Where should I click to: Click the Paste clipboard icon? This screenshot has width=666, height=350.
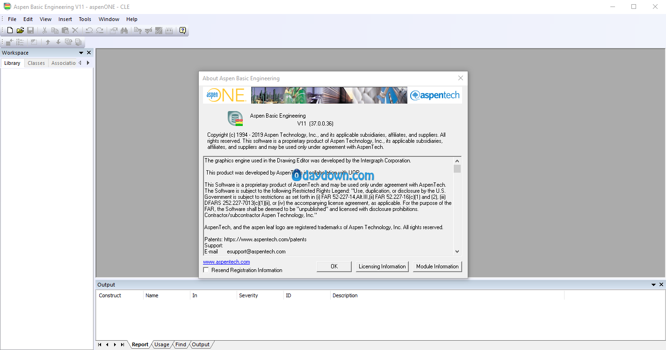(x=65, y=30)
